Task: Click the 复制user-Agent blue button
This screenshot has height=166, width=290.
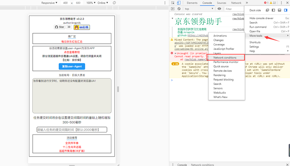Action: tap(72, 67)
